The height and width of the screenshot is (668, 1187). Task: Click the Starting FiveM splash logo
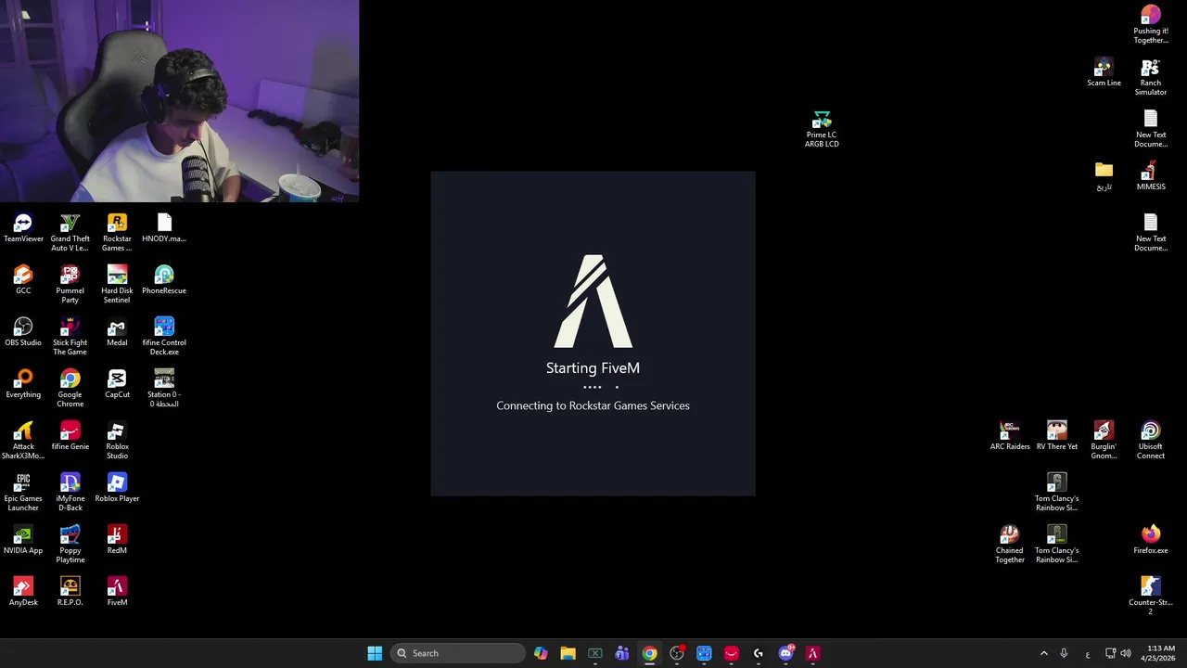(x=593, y=302)
